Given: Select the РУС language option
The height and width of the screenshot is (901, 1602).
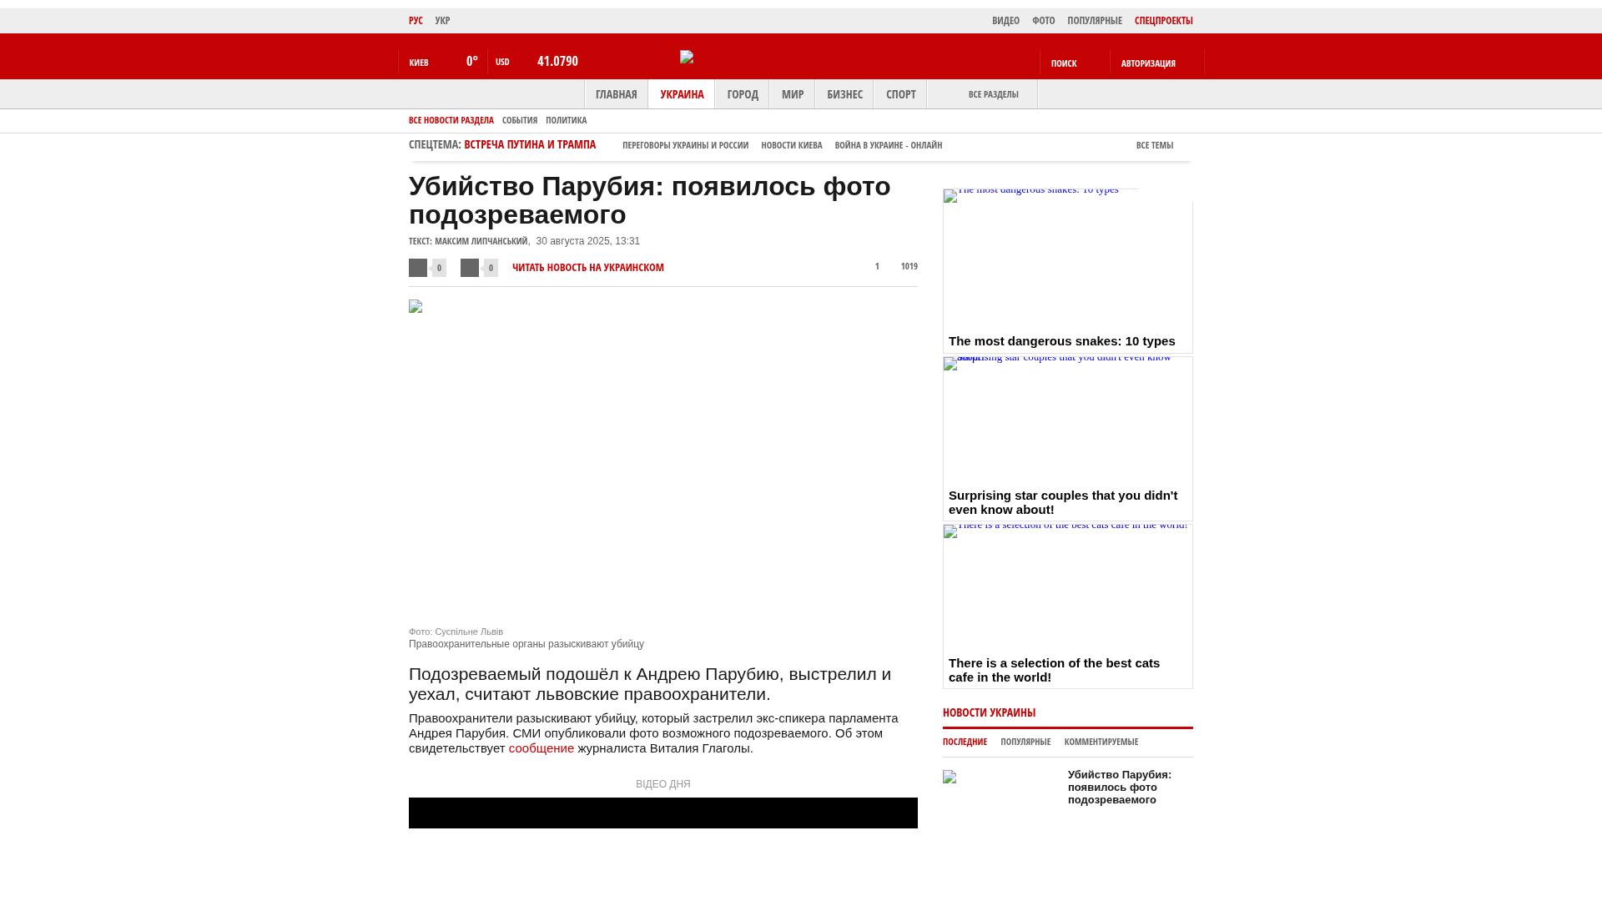Looking at the screenshot, I should pyautogui.click(x=416, y=21).
